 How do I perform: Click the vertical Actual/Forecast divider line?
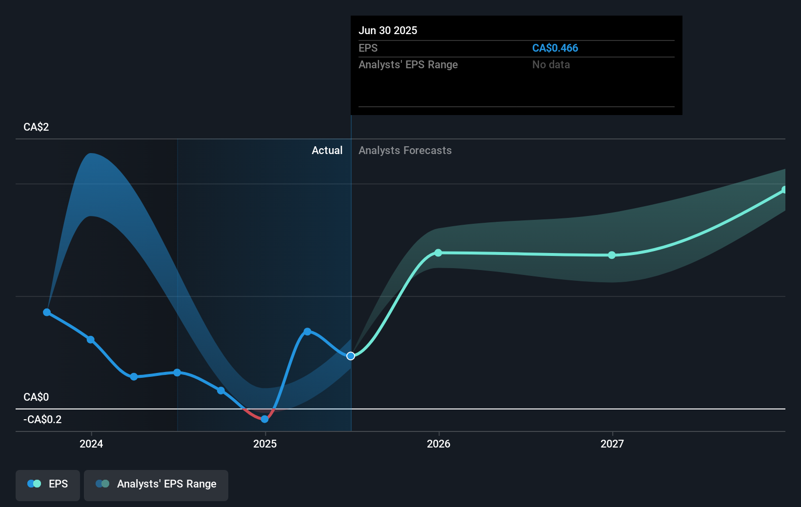[350, 273]
